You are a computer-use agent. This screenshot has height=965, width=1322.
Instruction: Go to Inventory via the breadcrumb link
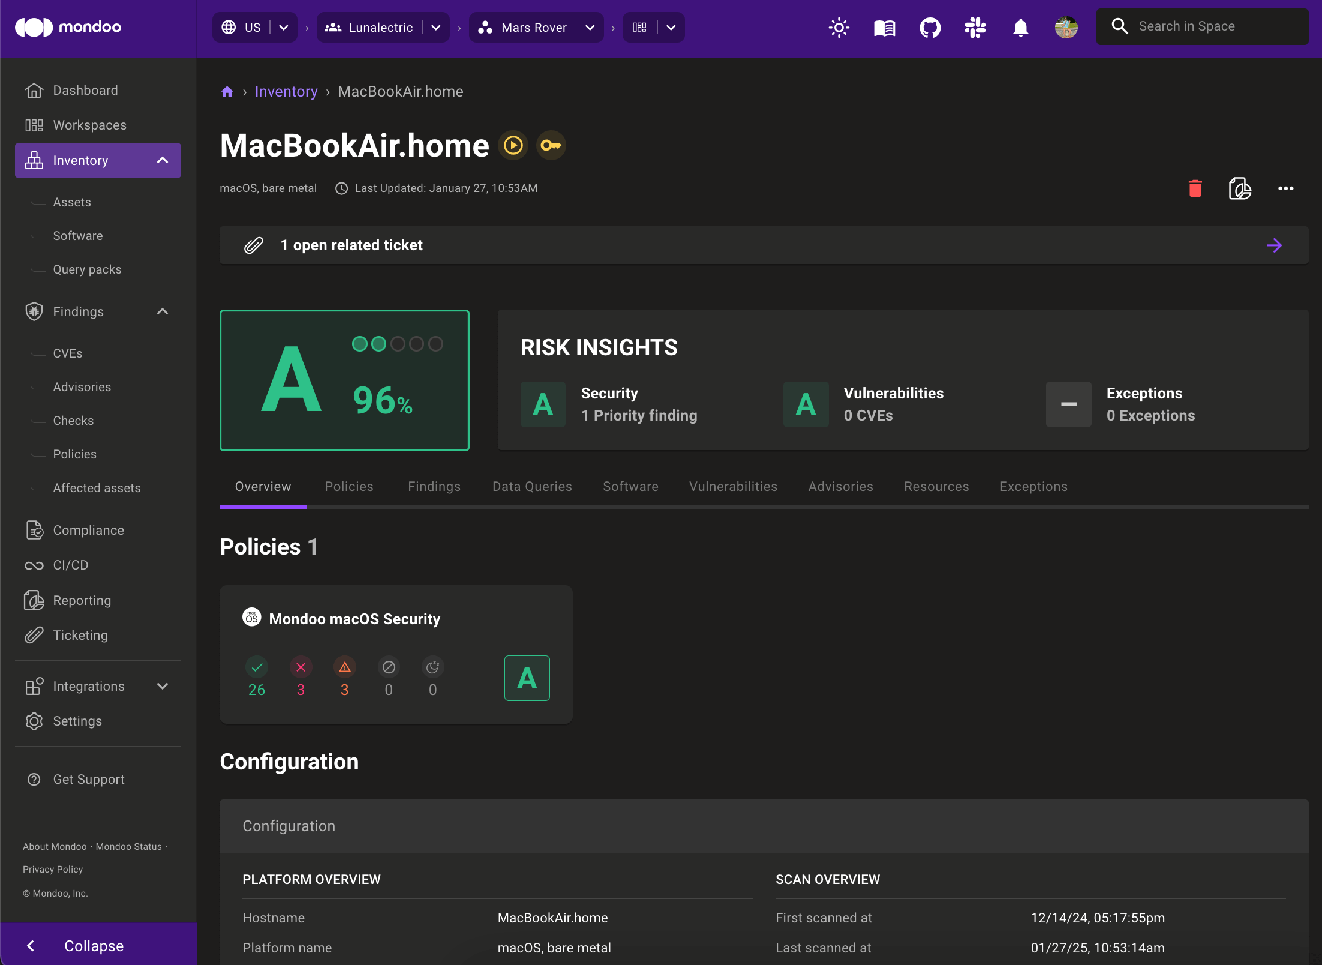[286, 91]
